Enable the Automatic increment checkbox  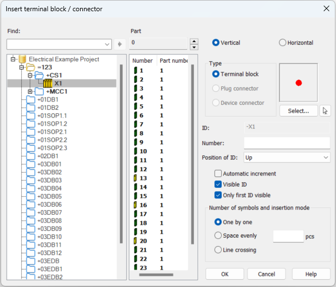(x=218, y=174)
